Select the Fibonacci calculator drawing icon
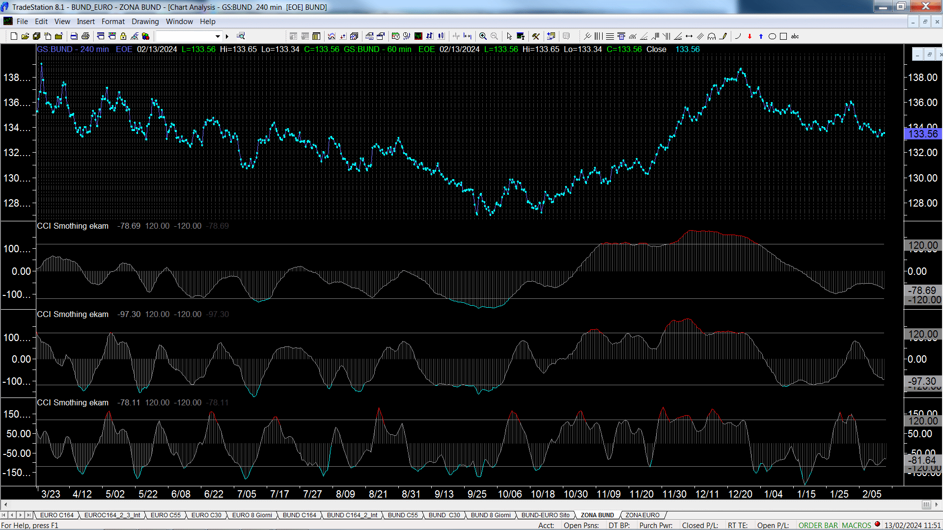This screenshot has height=530, width=943. 621,36
